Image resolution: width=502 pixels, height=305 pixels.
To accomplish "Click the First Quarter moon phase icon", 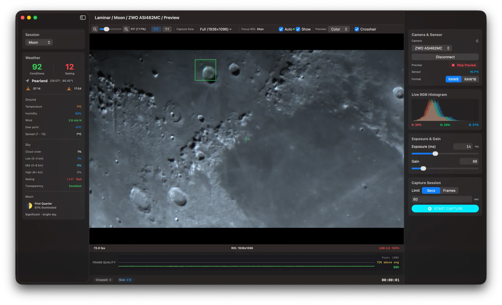I will [29, 205].
